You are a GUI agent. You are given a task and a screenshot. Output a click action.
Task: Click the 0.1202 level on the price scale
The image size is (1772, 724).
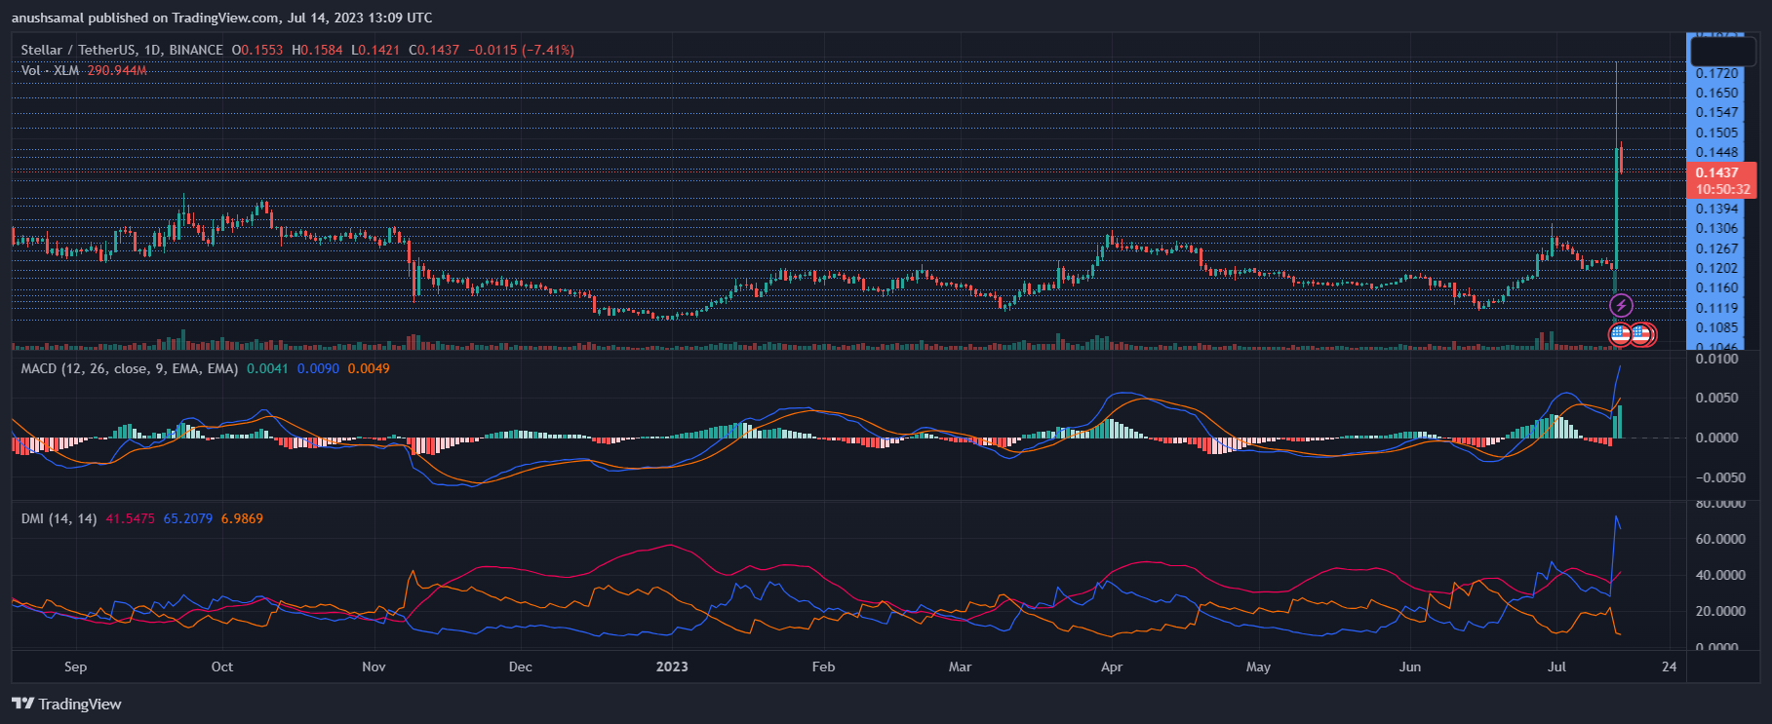point(1716,268)
